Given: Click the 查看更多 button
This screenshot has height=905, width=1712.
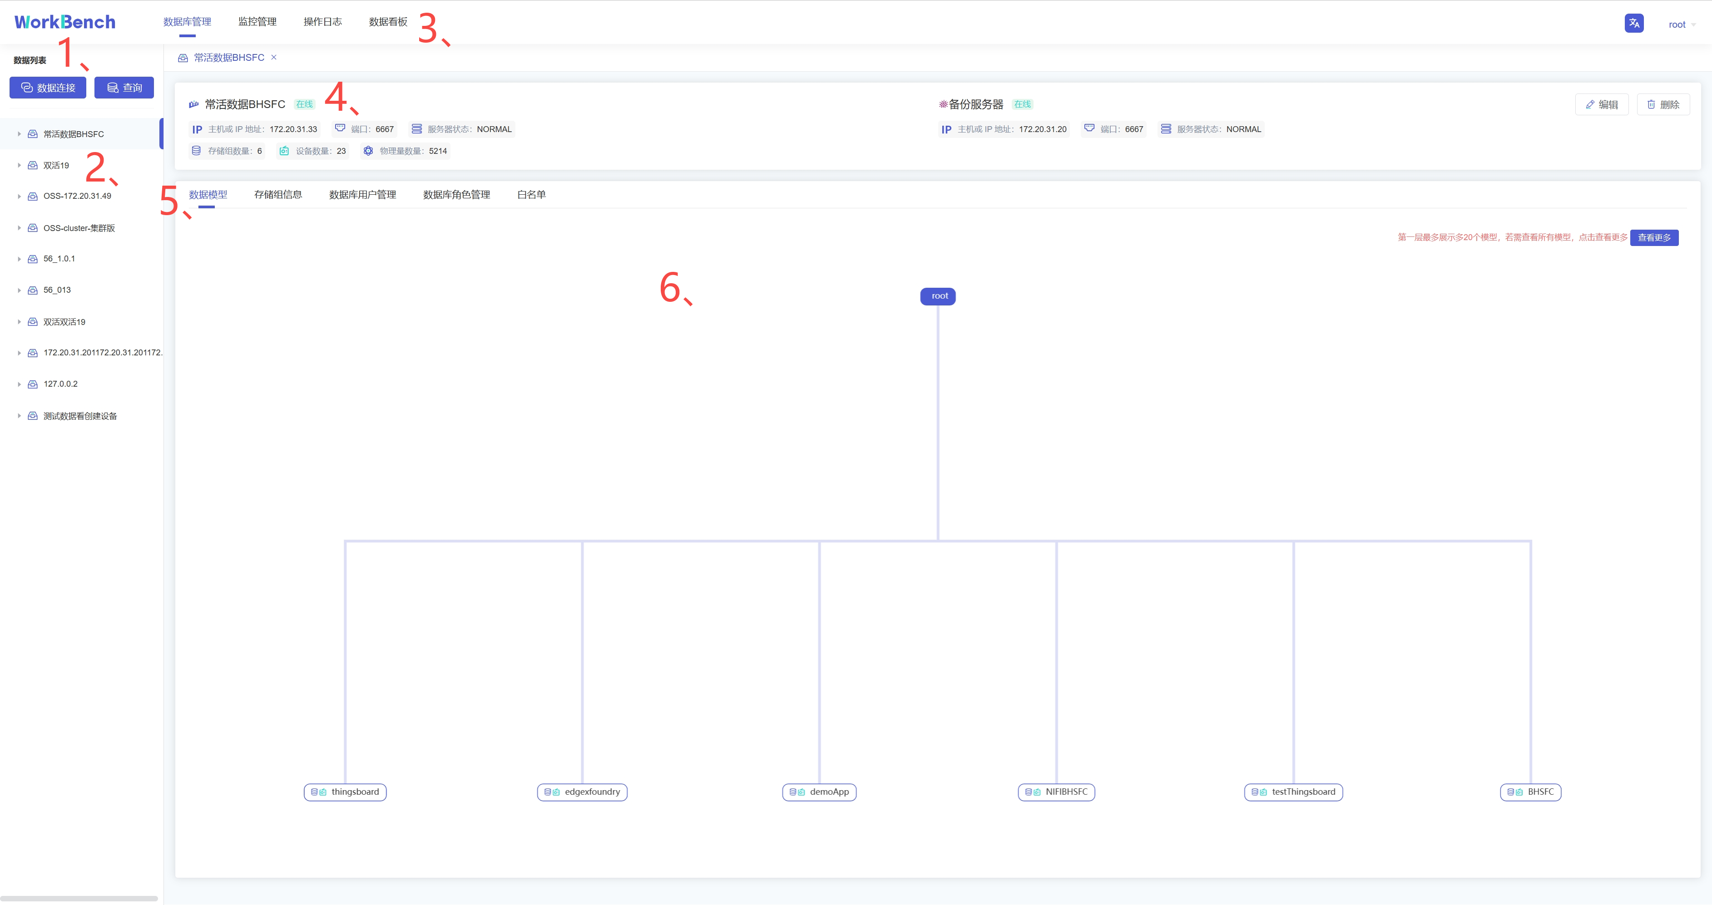Looking at the screenshot, I should tap(1653, 238).
